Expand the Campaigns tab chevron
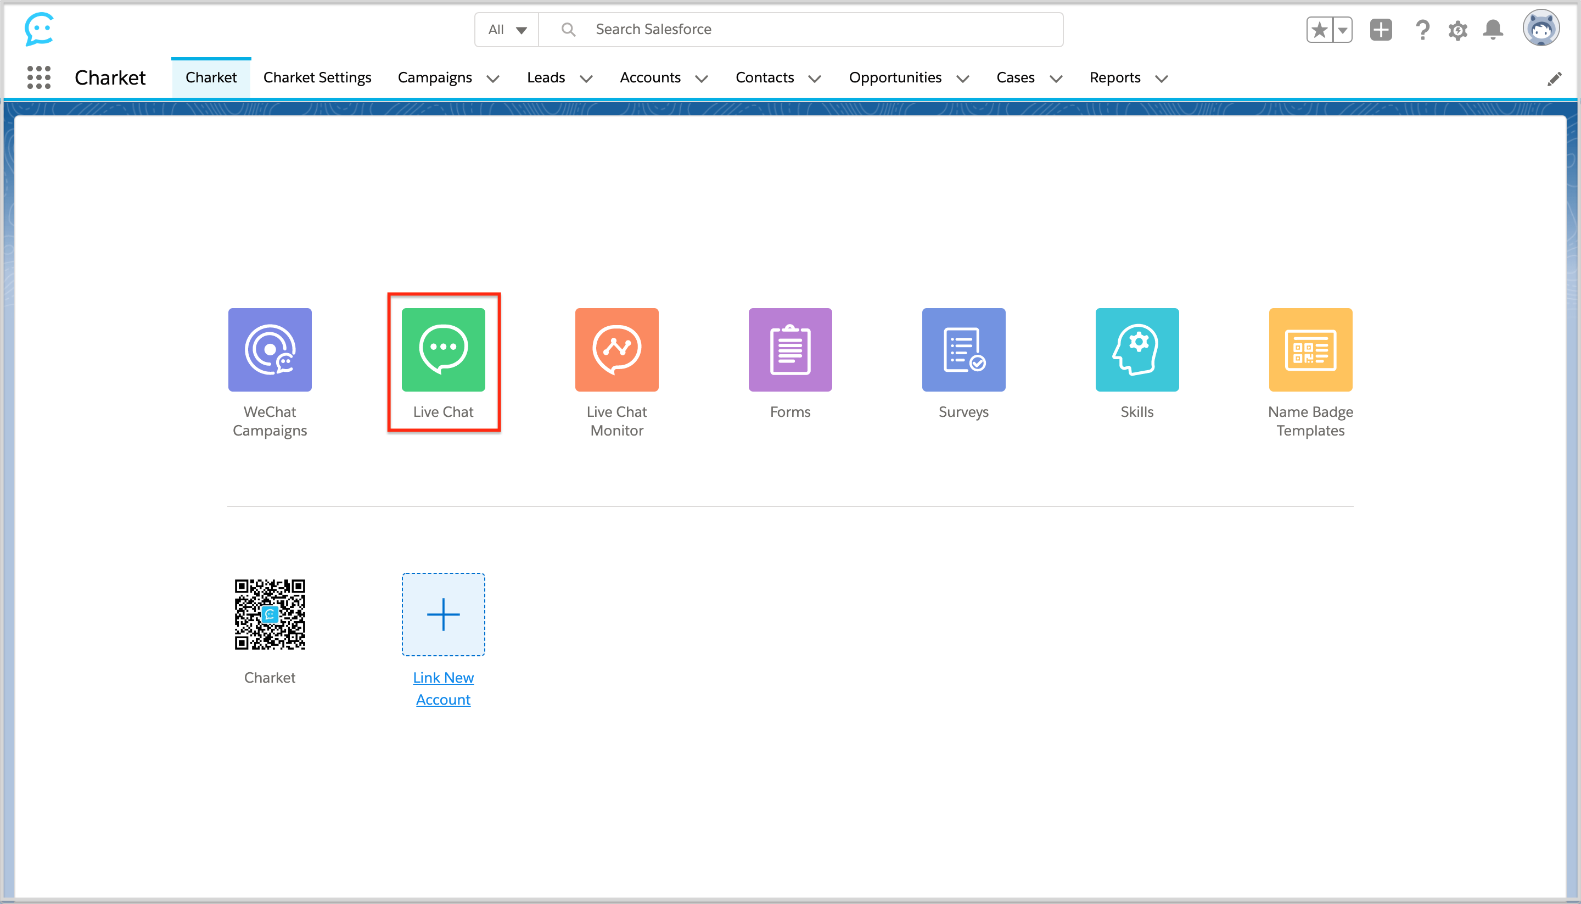 492,78
